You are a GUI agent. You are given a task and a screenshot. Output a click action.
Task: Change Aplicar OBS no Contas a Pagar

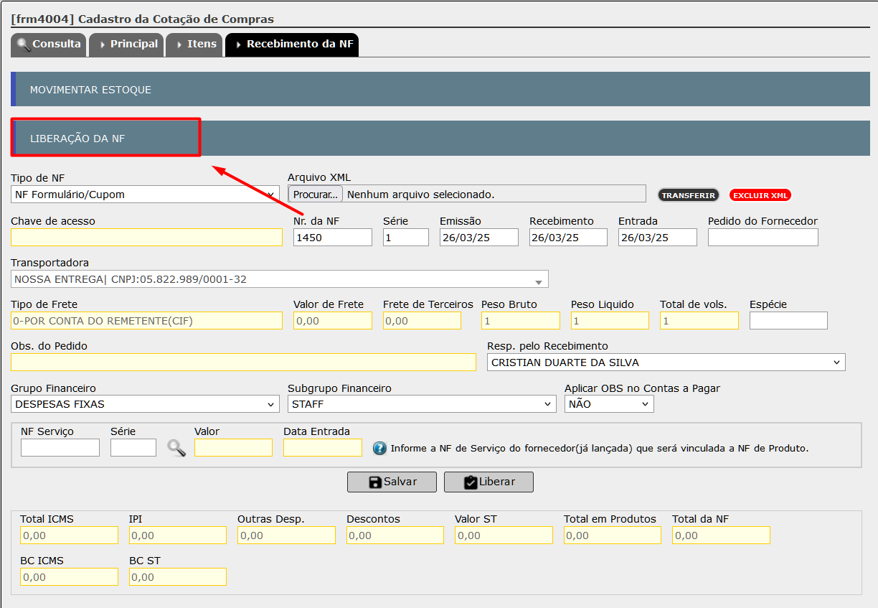(609, 404)
